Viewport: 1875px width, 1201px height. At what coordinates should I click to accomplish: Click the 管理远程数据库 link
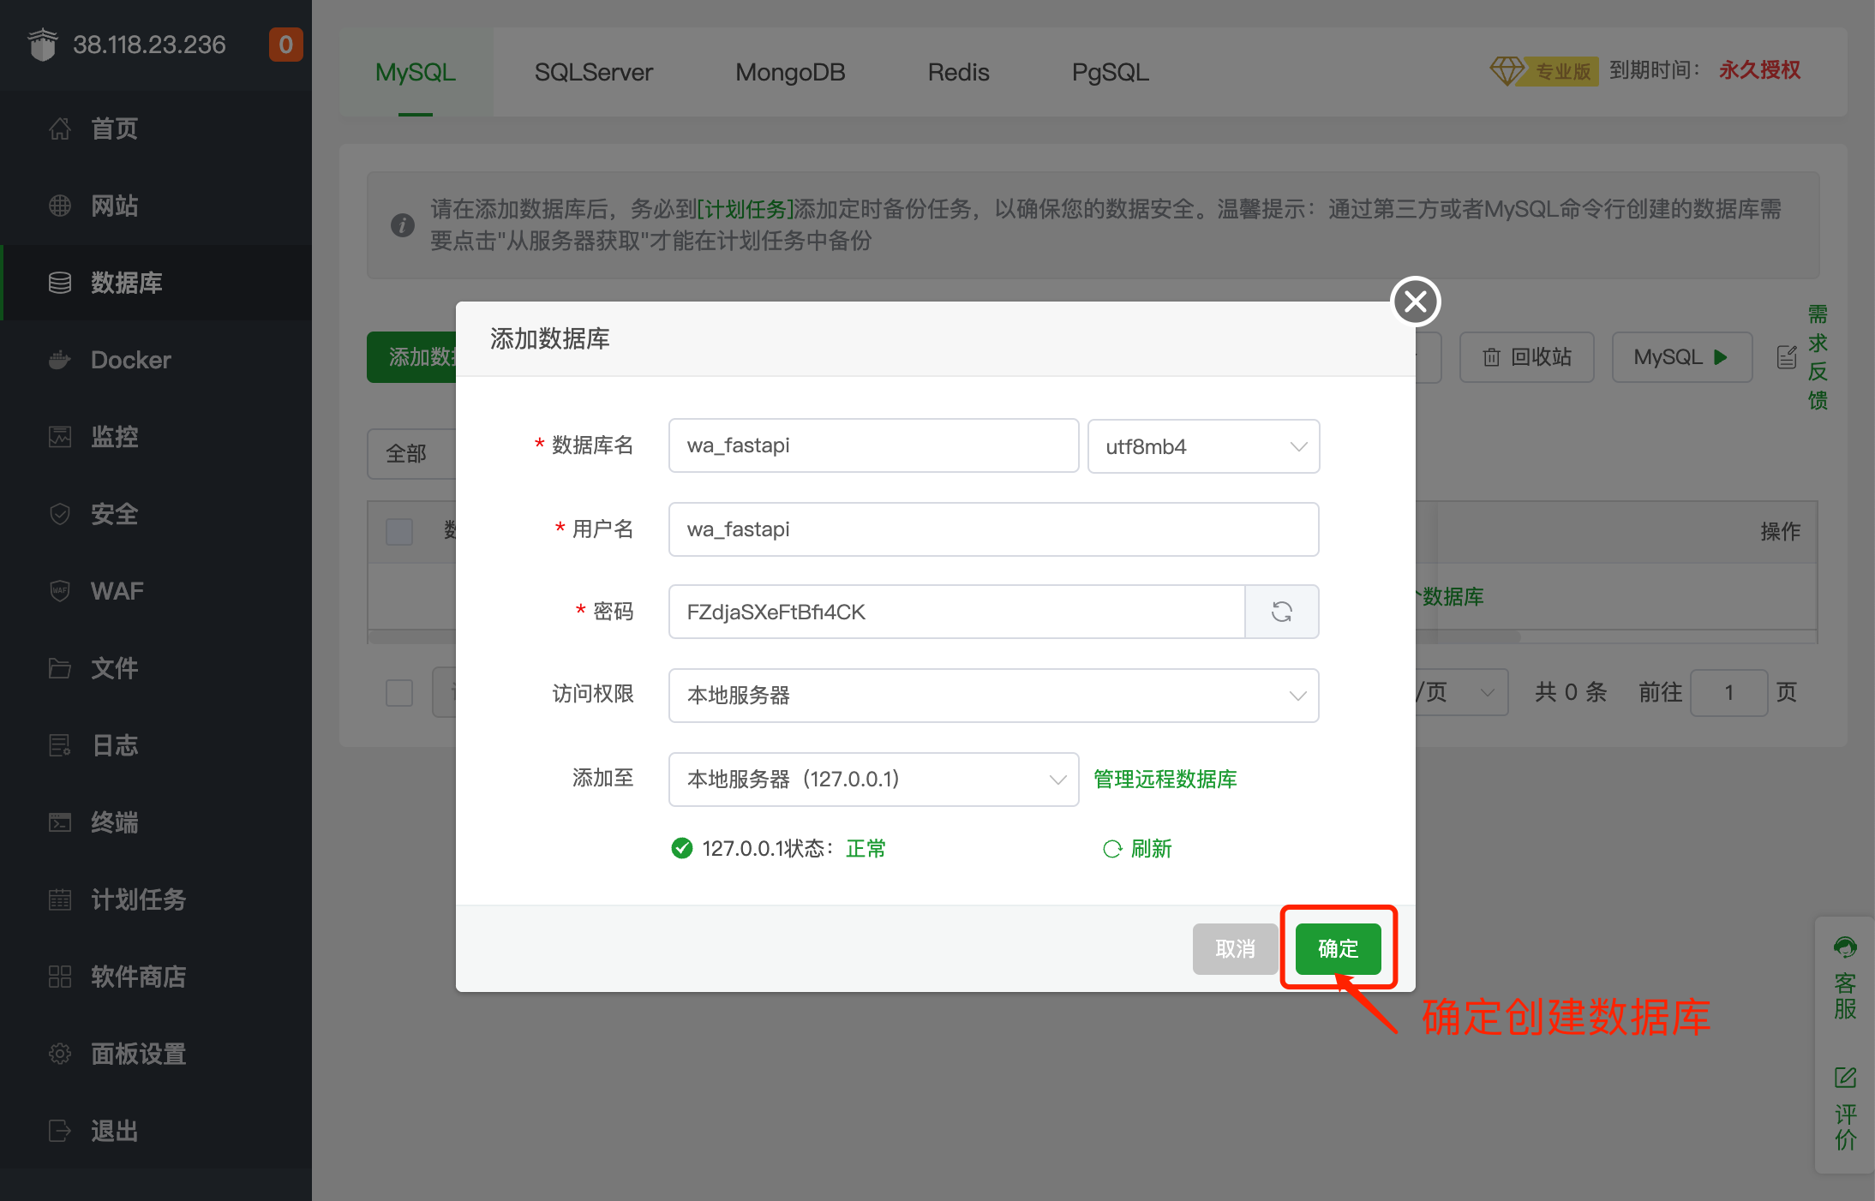point(1165,779)
